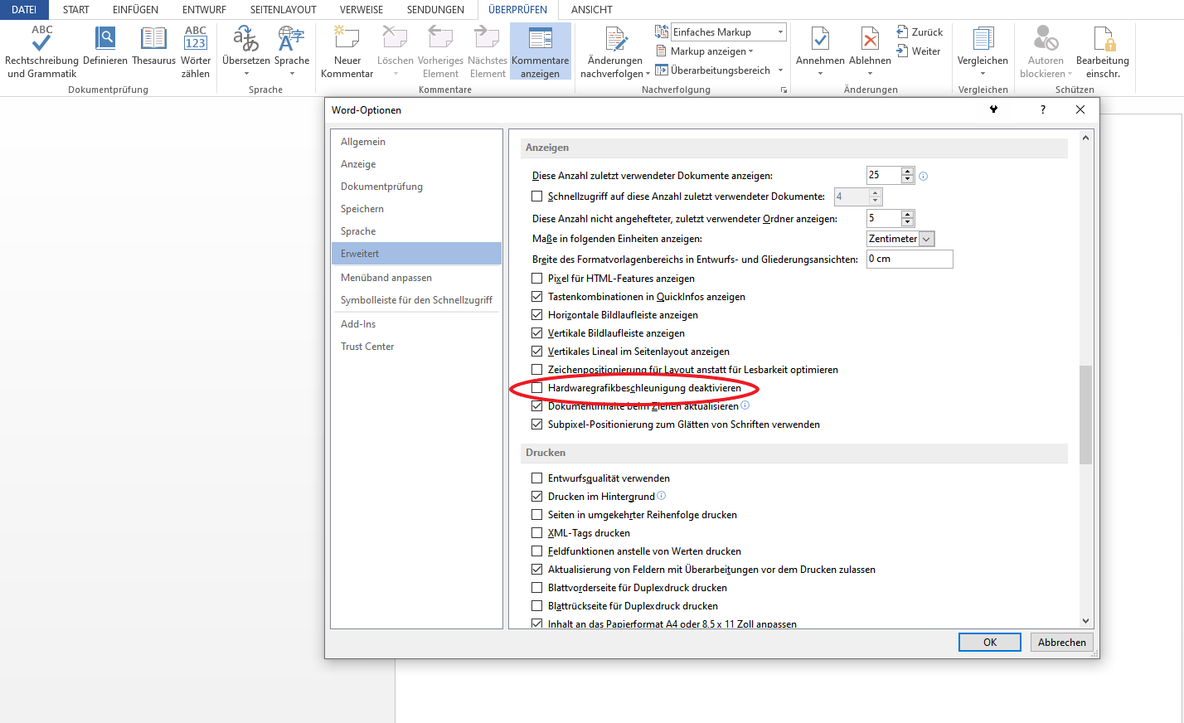Check XML-Tags drucken
The image size is (1184, 723).
[537, 533]
